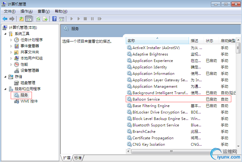The height and width of the screenshot is (162, 242).
Task: Select the 磁盘管理 icon in tree
Action: [x=17, y=83]
